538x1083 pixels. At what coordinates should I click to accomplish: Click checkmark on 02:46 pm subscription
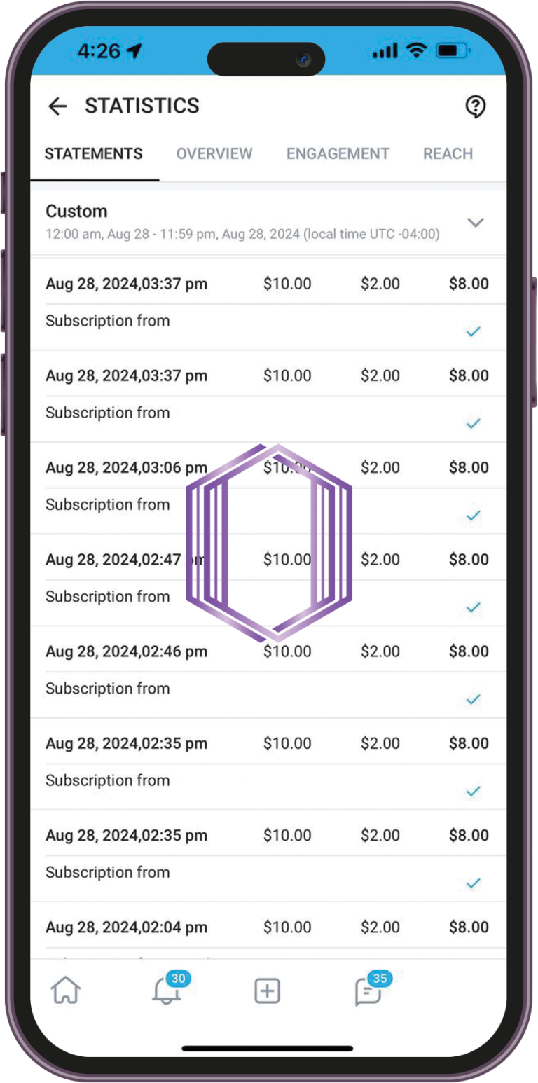[x=474, y=699]
